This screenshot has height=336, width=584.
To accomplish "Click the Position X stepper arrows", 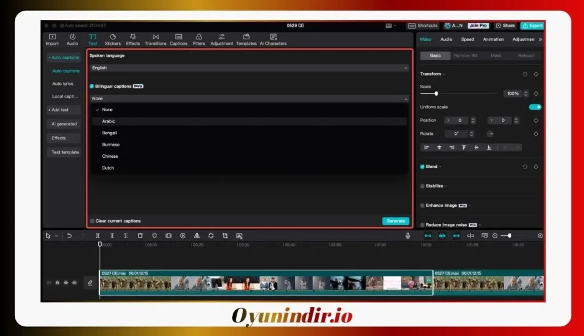I will [x=473, y=121].
